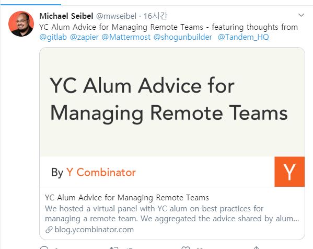
Task: Expand the tweet options chevron
Action: point(301,15)
